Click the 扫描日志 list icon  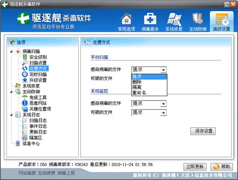pyautogui.click(x=25, y=120)
